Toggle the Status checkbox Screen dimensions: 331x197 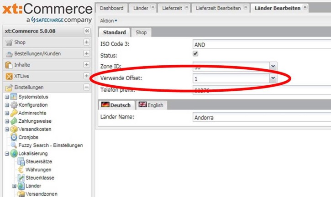pos(195,53)
